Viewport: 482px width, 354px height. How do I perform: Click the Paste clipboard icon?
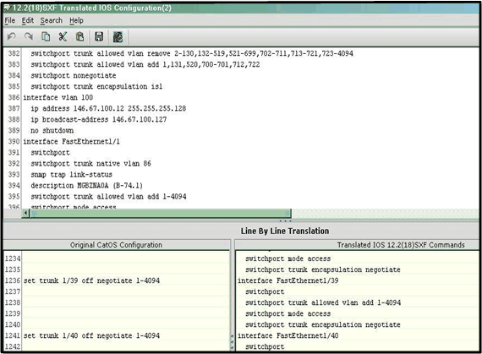click(x=80, y=37)
